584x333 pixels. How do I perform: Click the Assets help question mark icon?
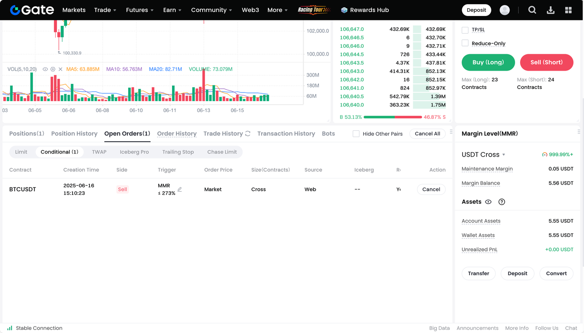click(x=502, y=202)
